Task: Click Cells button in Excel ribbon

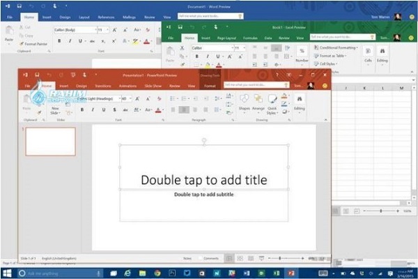Action: (x=368, y=56)
